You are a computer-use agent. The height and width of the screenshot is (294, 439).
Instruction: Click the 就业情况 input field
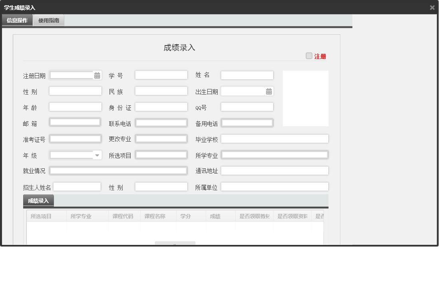(118, 171)
